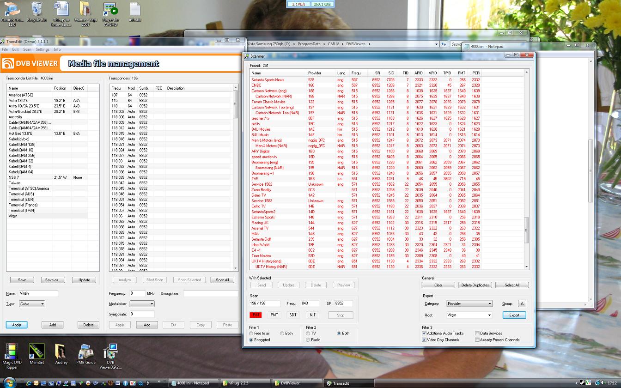The width and height of the screenshot is (621, 388).
Task: Open the Category dropdown showing Provider
Action: click(469, 303)
